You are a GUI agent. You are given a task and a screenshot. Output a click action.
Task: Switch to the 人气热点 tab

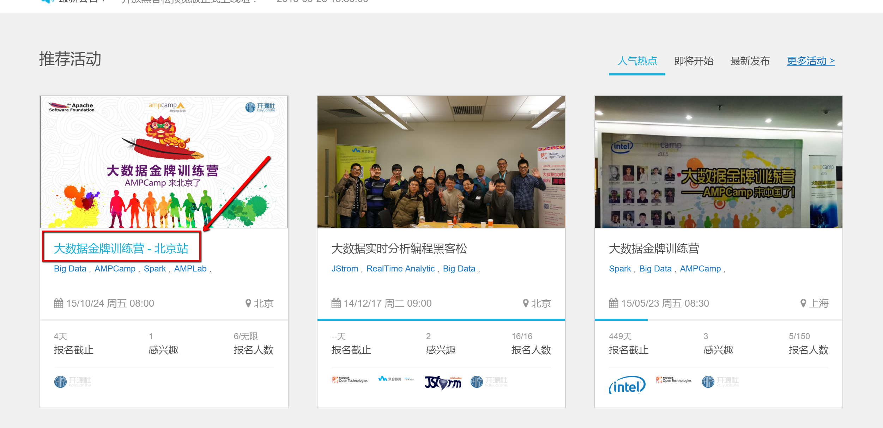[x=637, y=61]
